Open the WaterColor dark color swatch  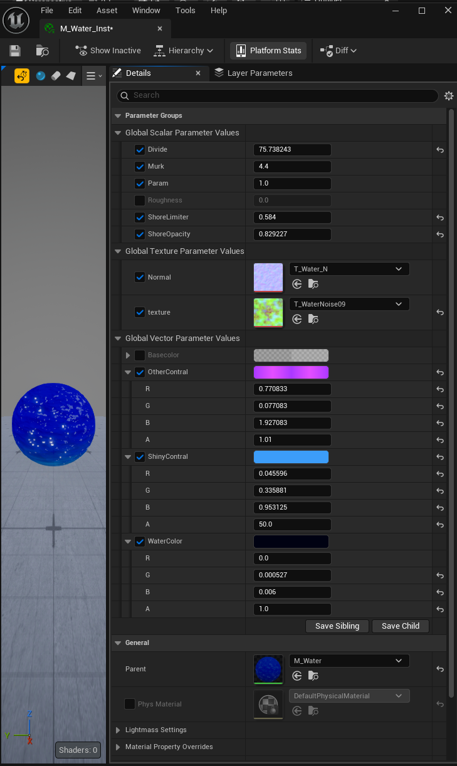pyautogui.click(x=291, y=542)
